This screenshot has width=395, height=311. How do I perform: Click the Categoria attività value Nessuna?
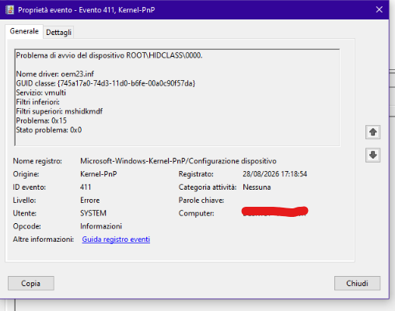coord(257,187)
